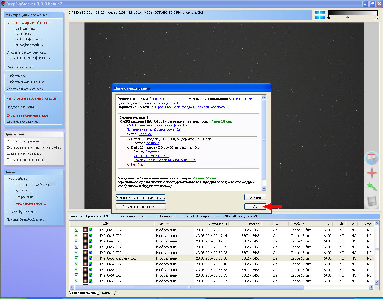Open the Автоматически alignment method link
Viewport: 383px width, 299px height.
[x=240, y=99]
